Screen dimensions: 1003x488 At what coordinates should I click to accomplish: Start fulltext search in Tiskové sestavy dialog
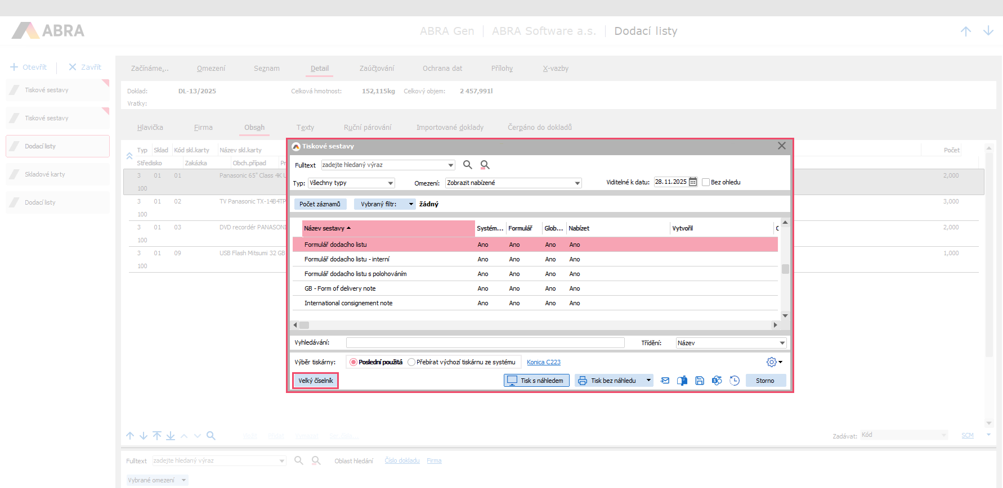[467, 165]
